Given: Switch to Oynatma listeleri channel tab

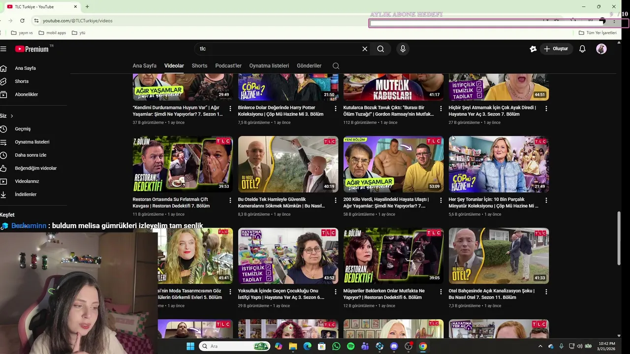Looking at the screenshot, I should pos(269,66).
